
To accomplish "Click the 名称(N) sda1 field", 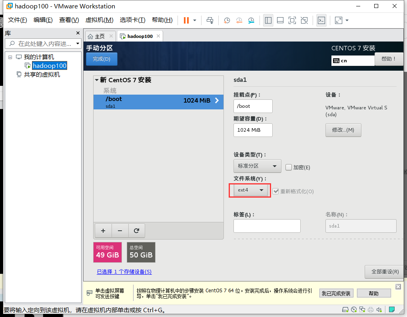I will pyautogui.click(x=361, y=226).
